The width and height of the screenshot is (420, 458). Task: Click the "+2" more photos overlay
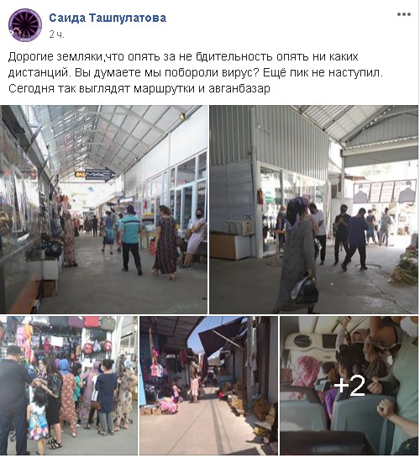tap(349, 386)
